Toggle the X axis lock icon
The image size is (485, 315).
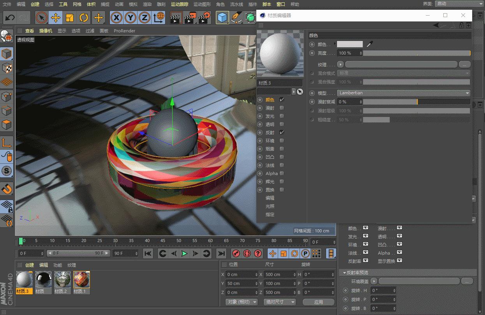point(116,18)
